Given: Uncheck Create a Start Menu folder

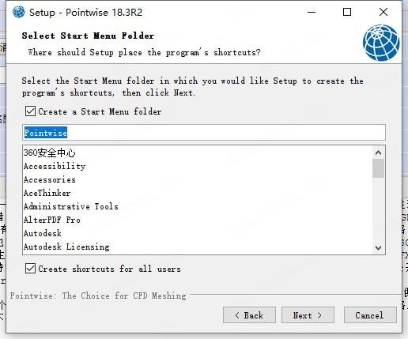Looking at the screenshot, I should pyautogui.click(x=30, y=111).
